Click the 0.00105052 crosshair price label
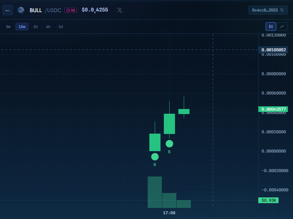Viewport: 293px width, 219px height. pos(273,50)
